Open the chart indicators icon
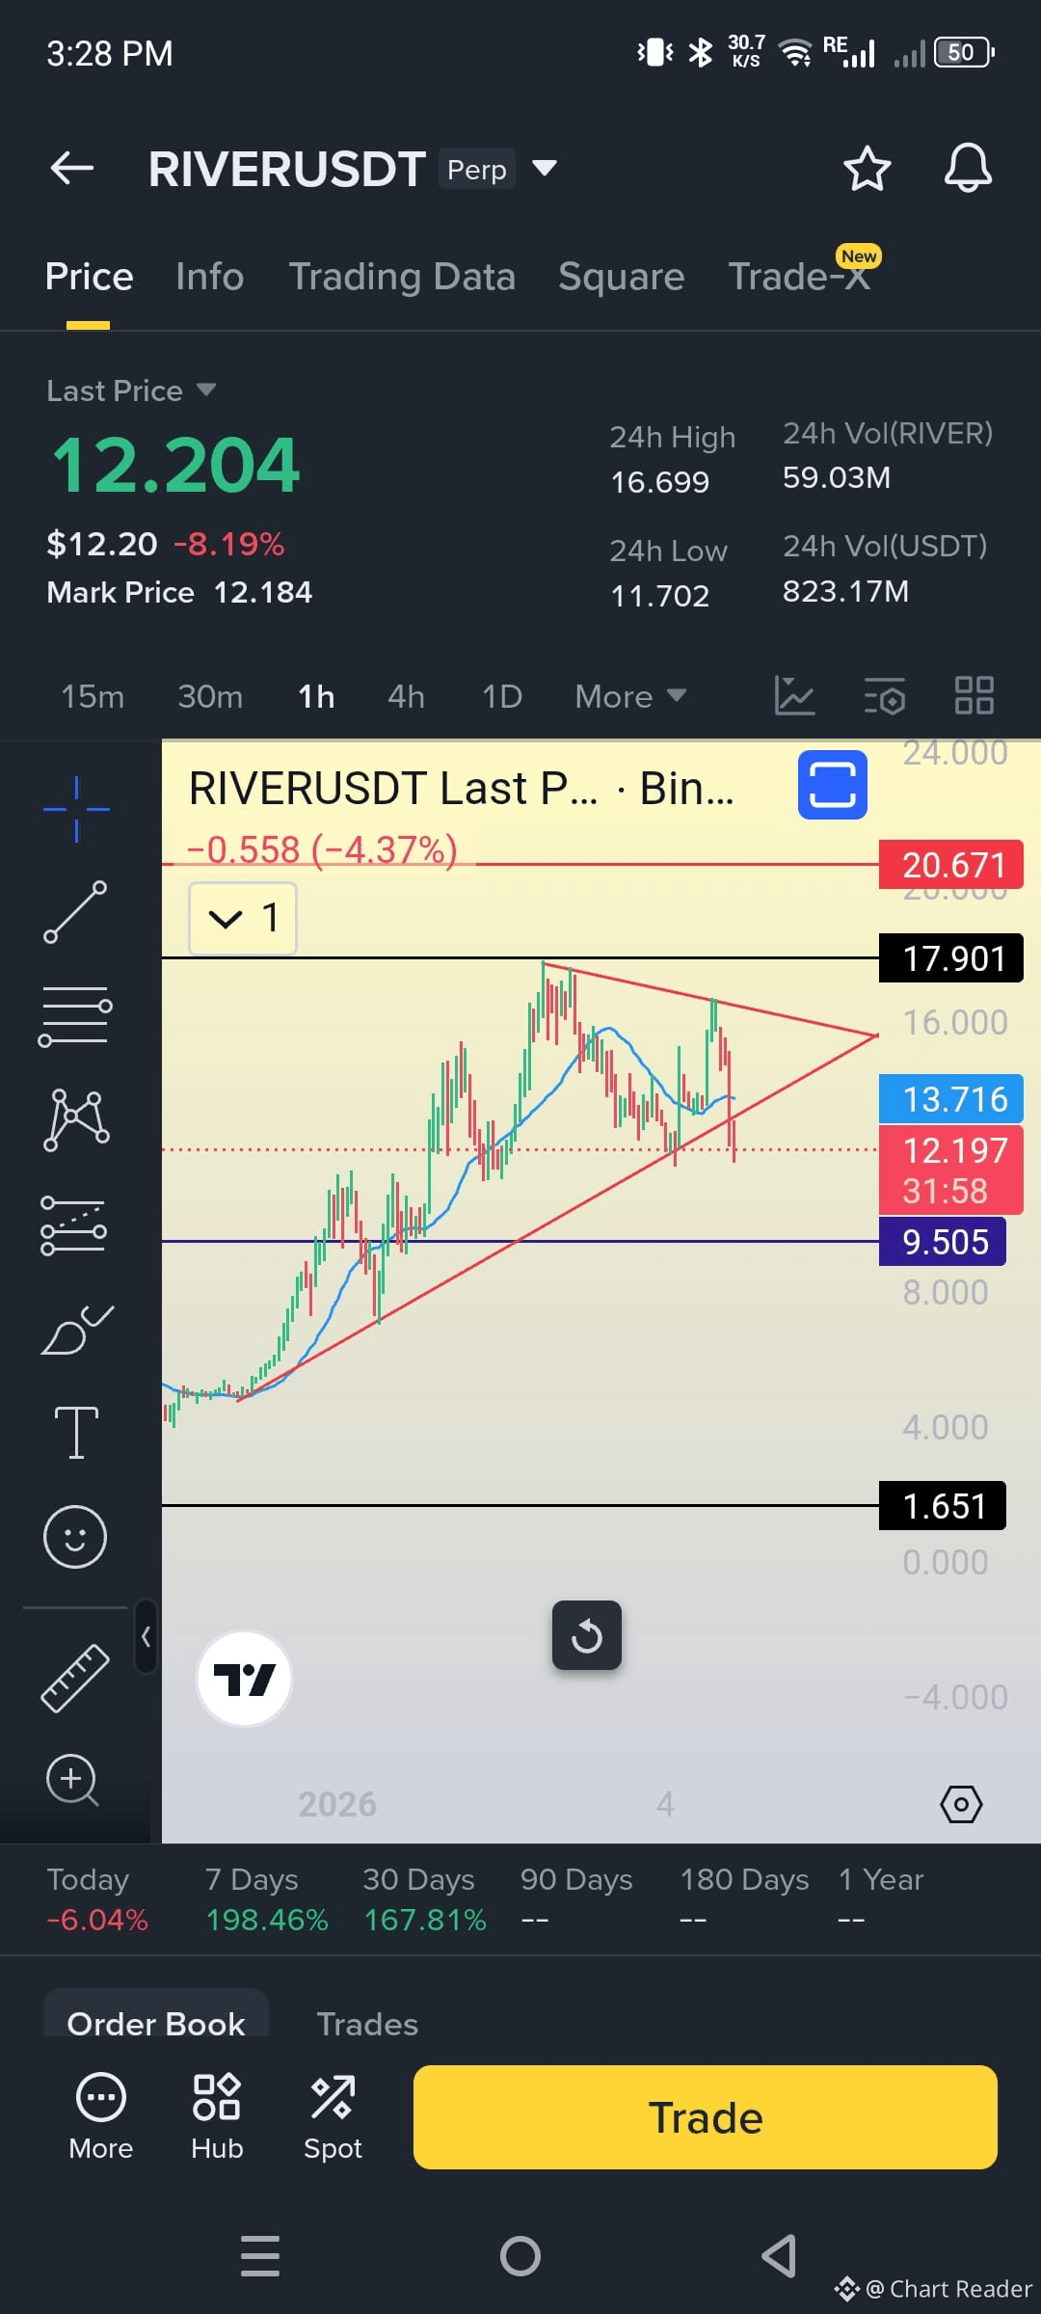1041x2314 pixels. 794,695
